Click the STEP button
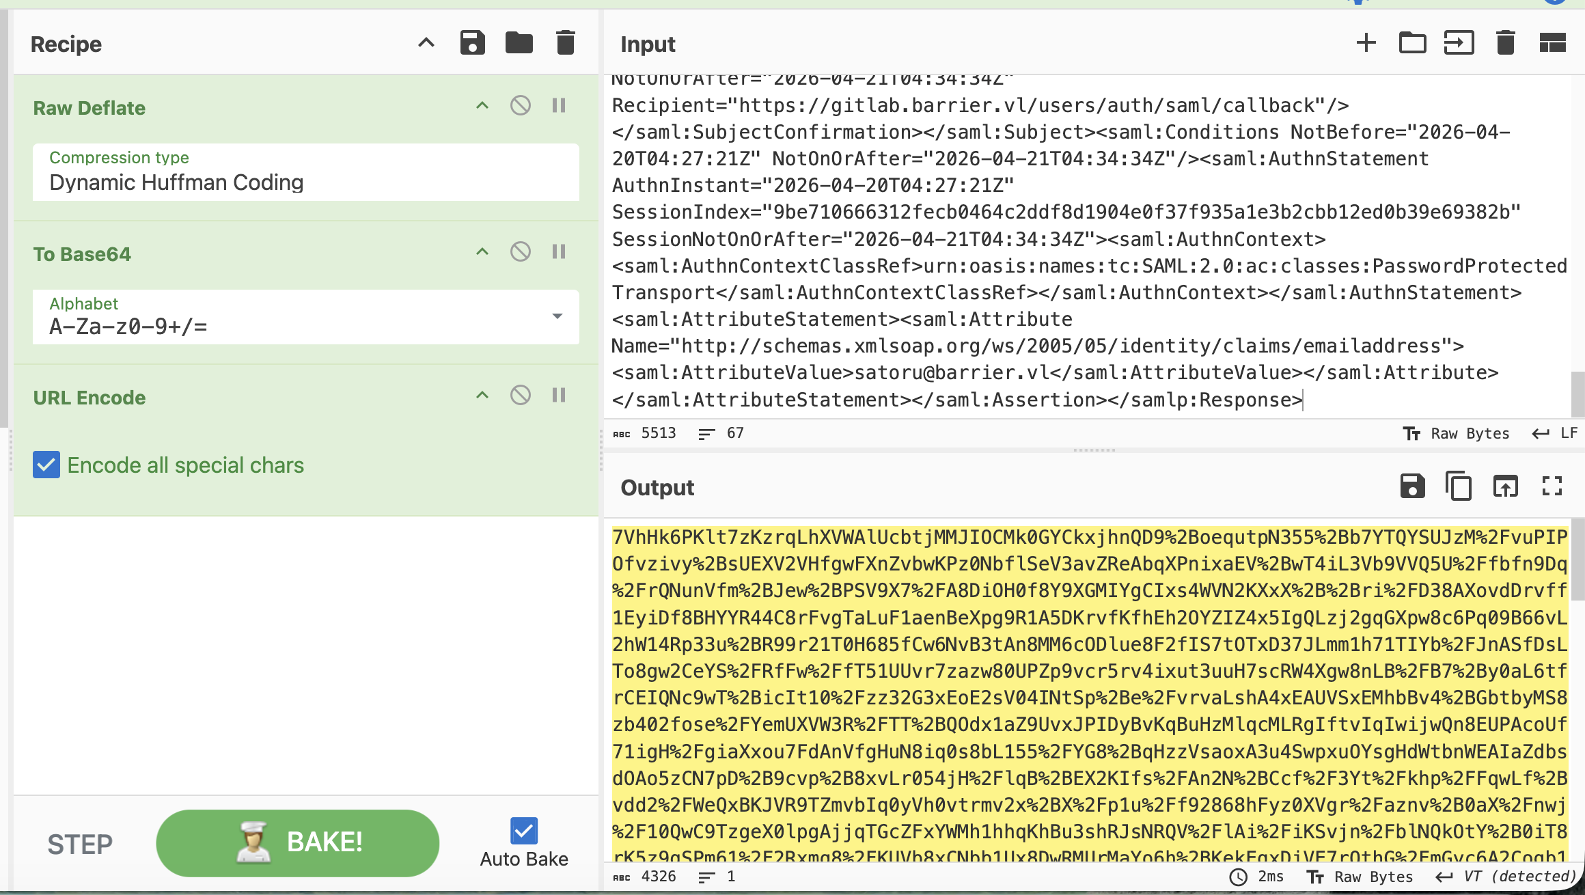Screen dimensions: 1585x895 [80, 844]
